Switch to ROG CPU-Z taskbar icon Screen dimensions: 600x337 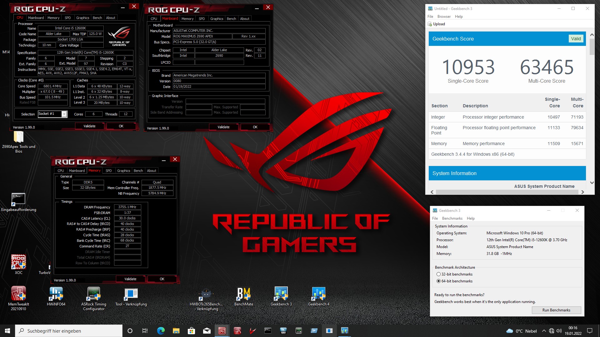[222, 331]
